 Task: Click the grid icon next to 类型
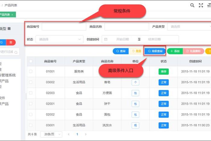click(9, 28)
